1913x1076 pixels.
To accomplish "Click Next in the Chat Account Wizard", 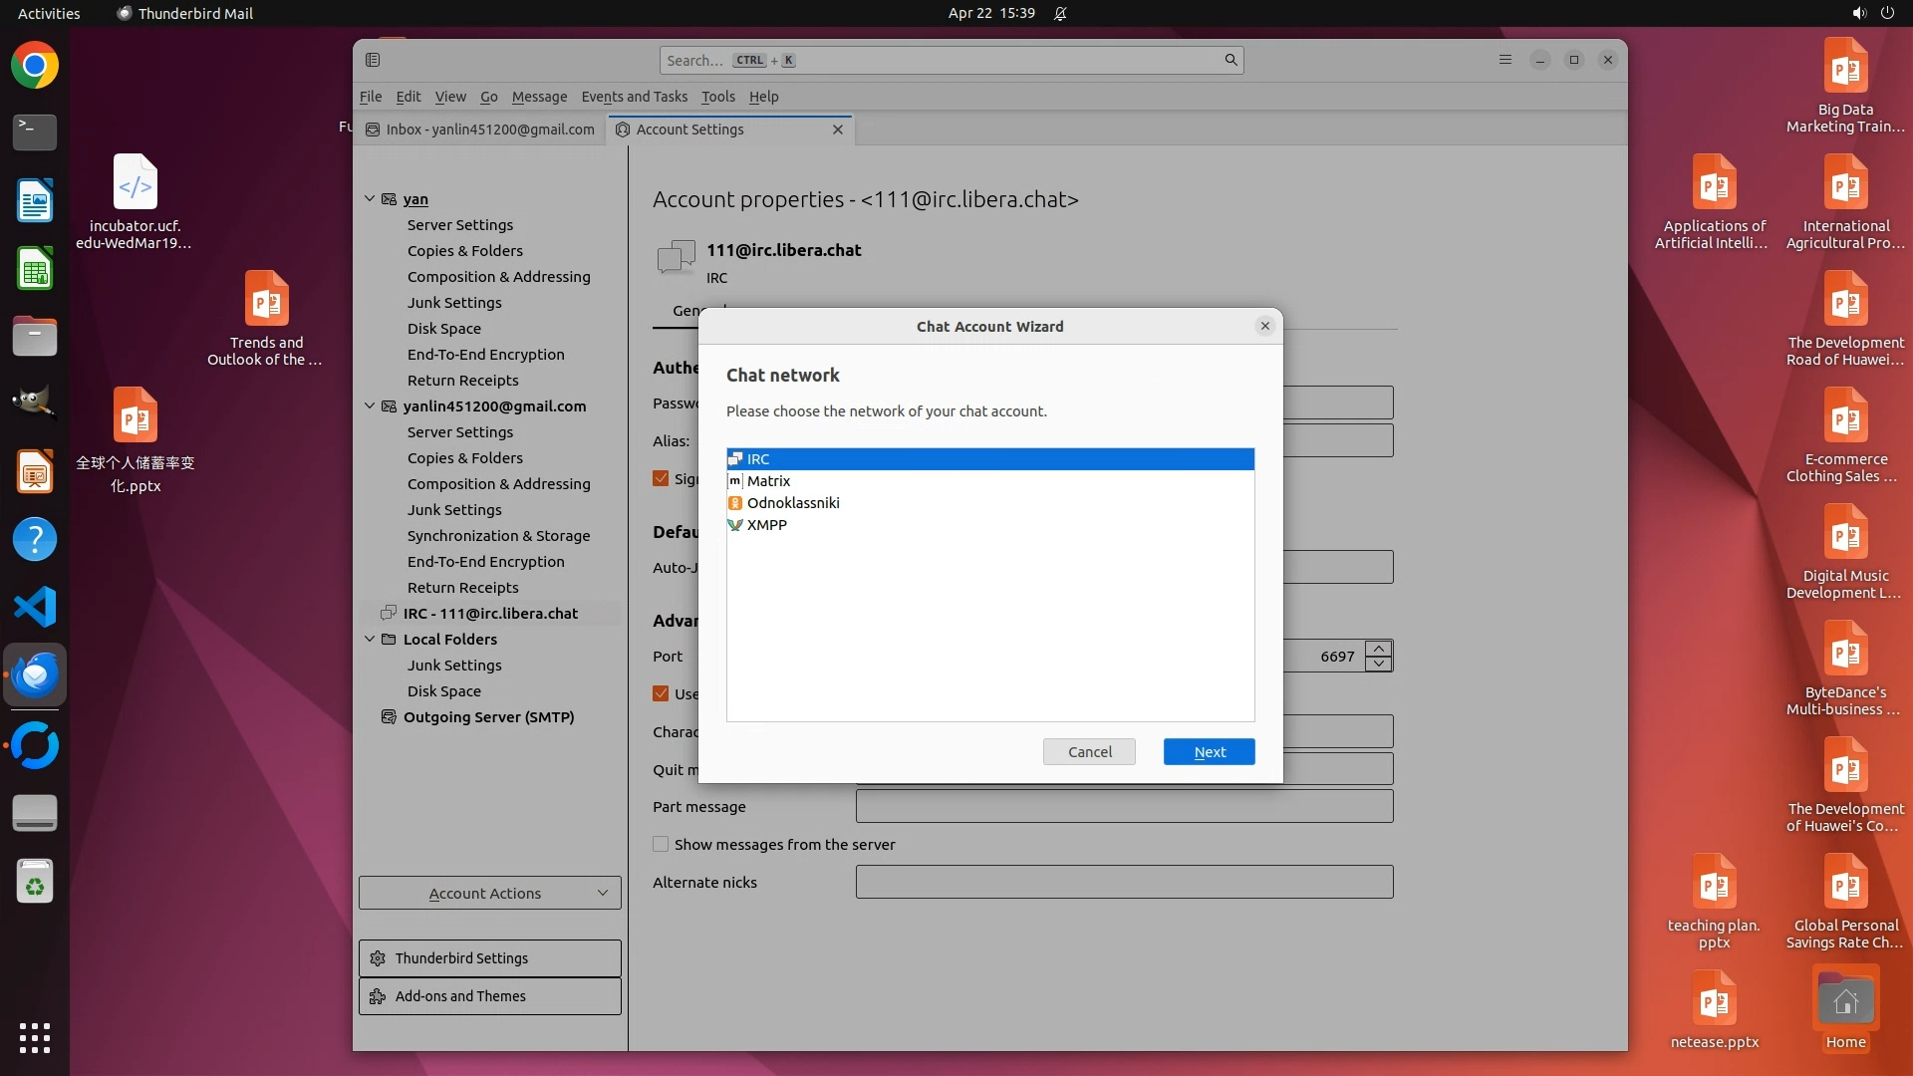I will coord(1209,752).
